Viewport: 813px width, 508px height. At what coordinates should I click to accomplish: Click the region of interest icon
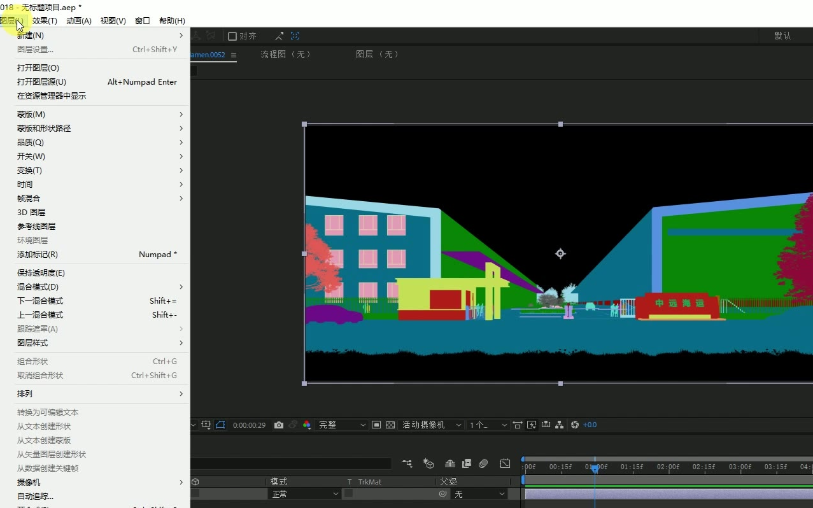[376, 425]
